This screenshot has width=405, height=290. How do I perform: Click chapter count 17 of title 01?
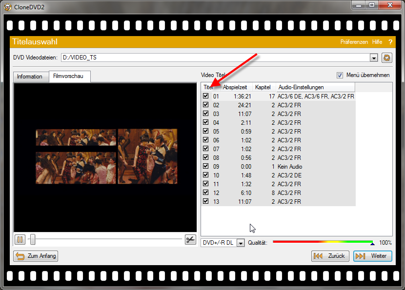point(272,97)
